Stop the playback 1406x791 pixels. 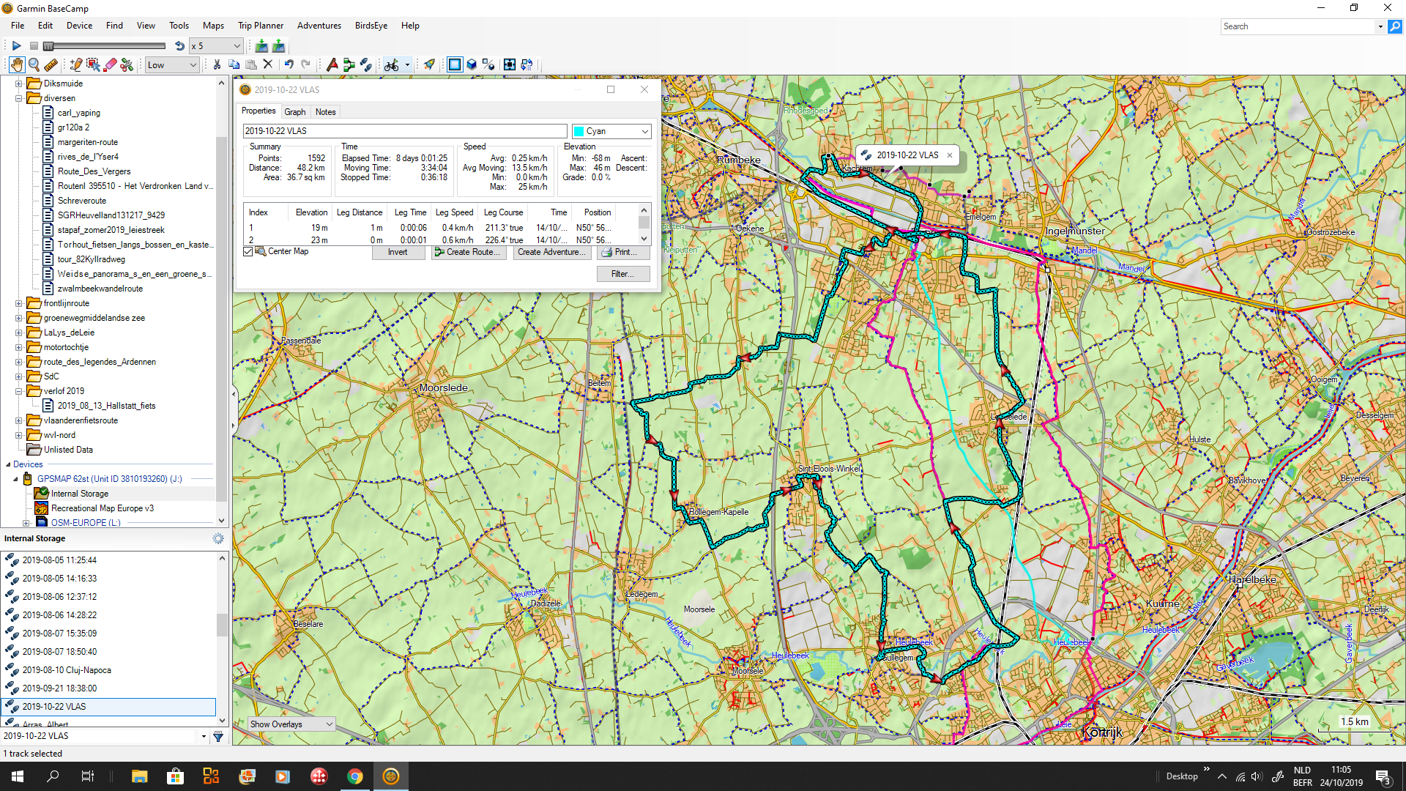pyautogui.click(x=34, y=45)
